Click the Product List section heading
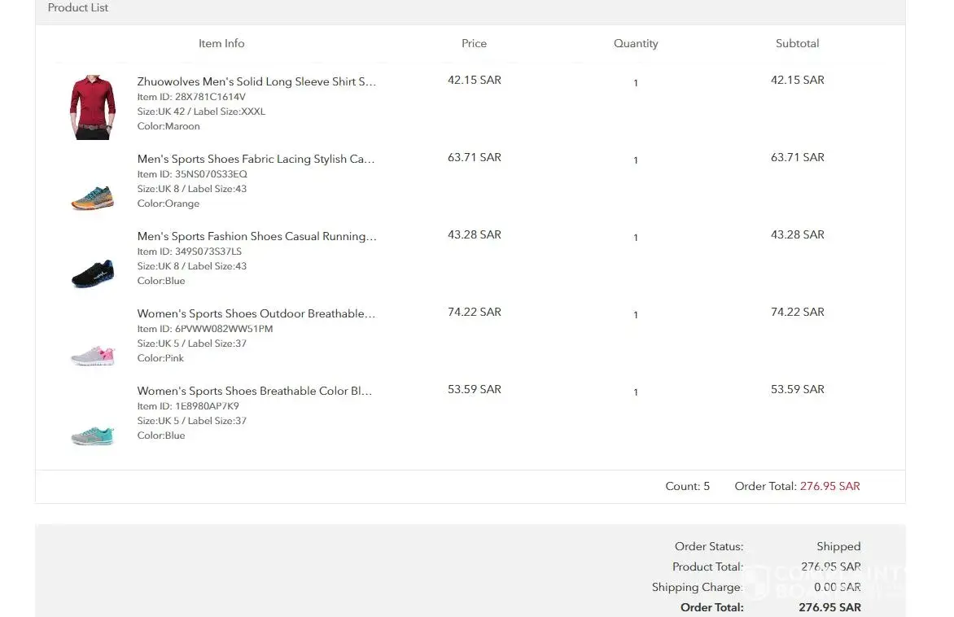This screenshot has height=617, width=954. tap(78, 8)
